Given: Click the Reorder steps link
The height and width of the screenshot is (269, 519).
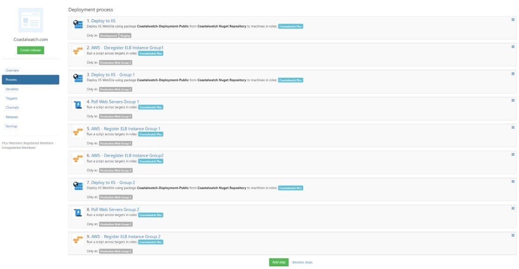Looking at the screenshot, I should (303, 262).
